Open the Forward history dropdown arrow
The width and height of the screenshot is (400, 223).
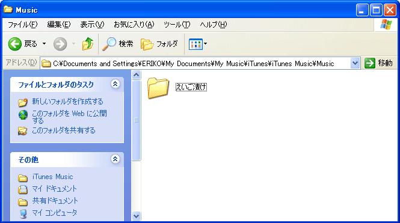73,44
